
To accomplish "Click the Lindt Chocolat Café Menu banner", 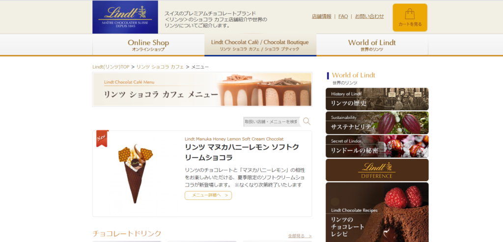I will point(202,89).
